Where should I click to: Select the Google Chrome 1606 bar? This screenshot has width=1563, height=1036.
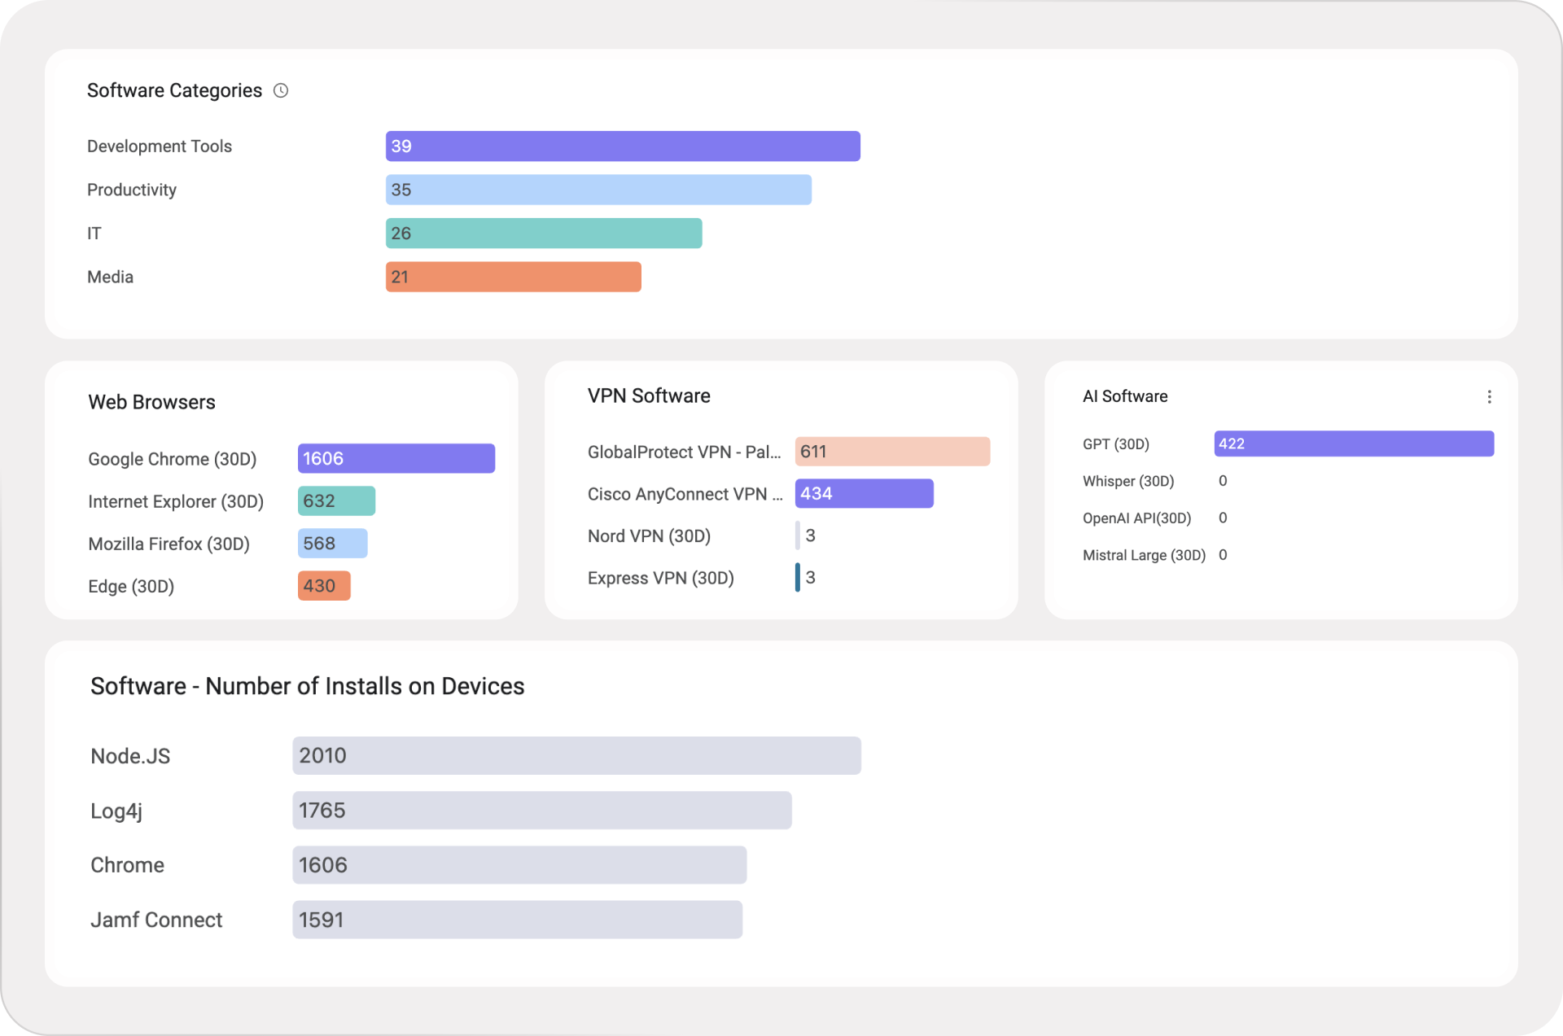pos(396,458)
